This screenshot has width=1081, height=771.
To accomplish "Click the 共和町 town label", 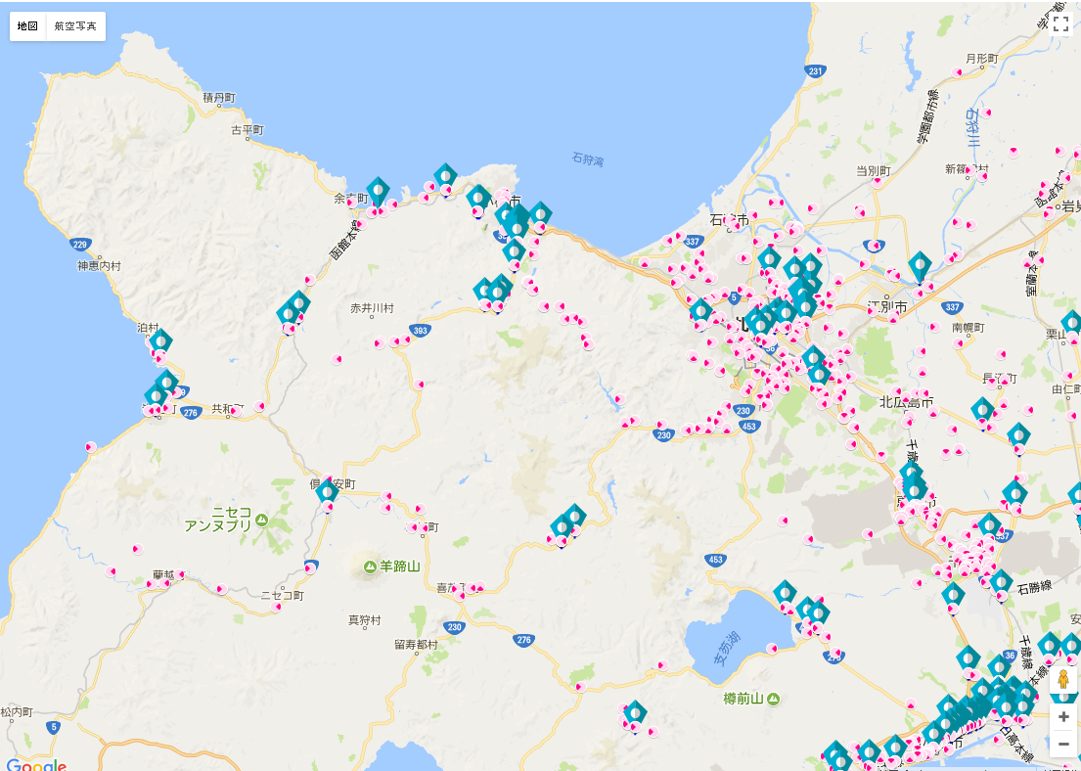I will point(227,408).
